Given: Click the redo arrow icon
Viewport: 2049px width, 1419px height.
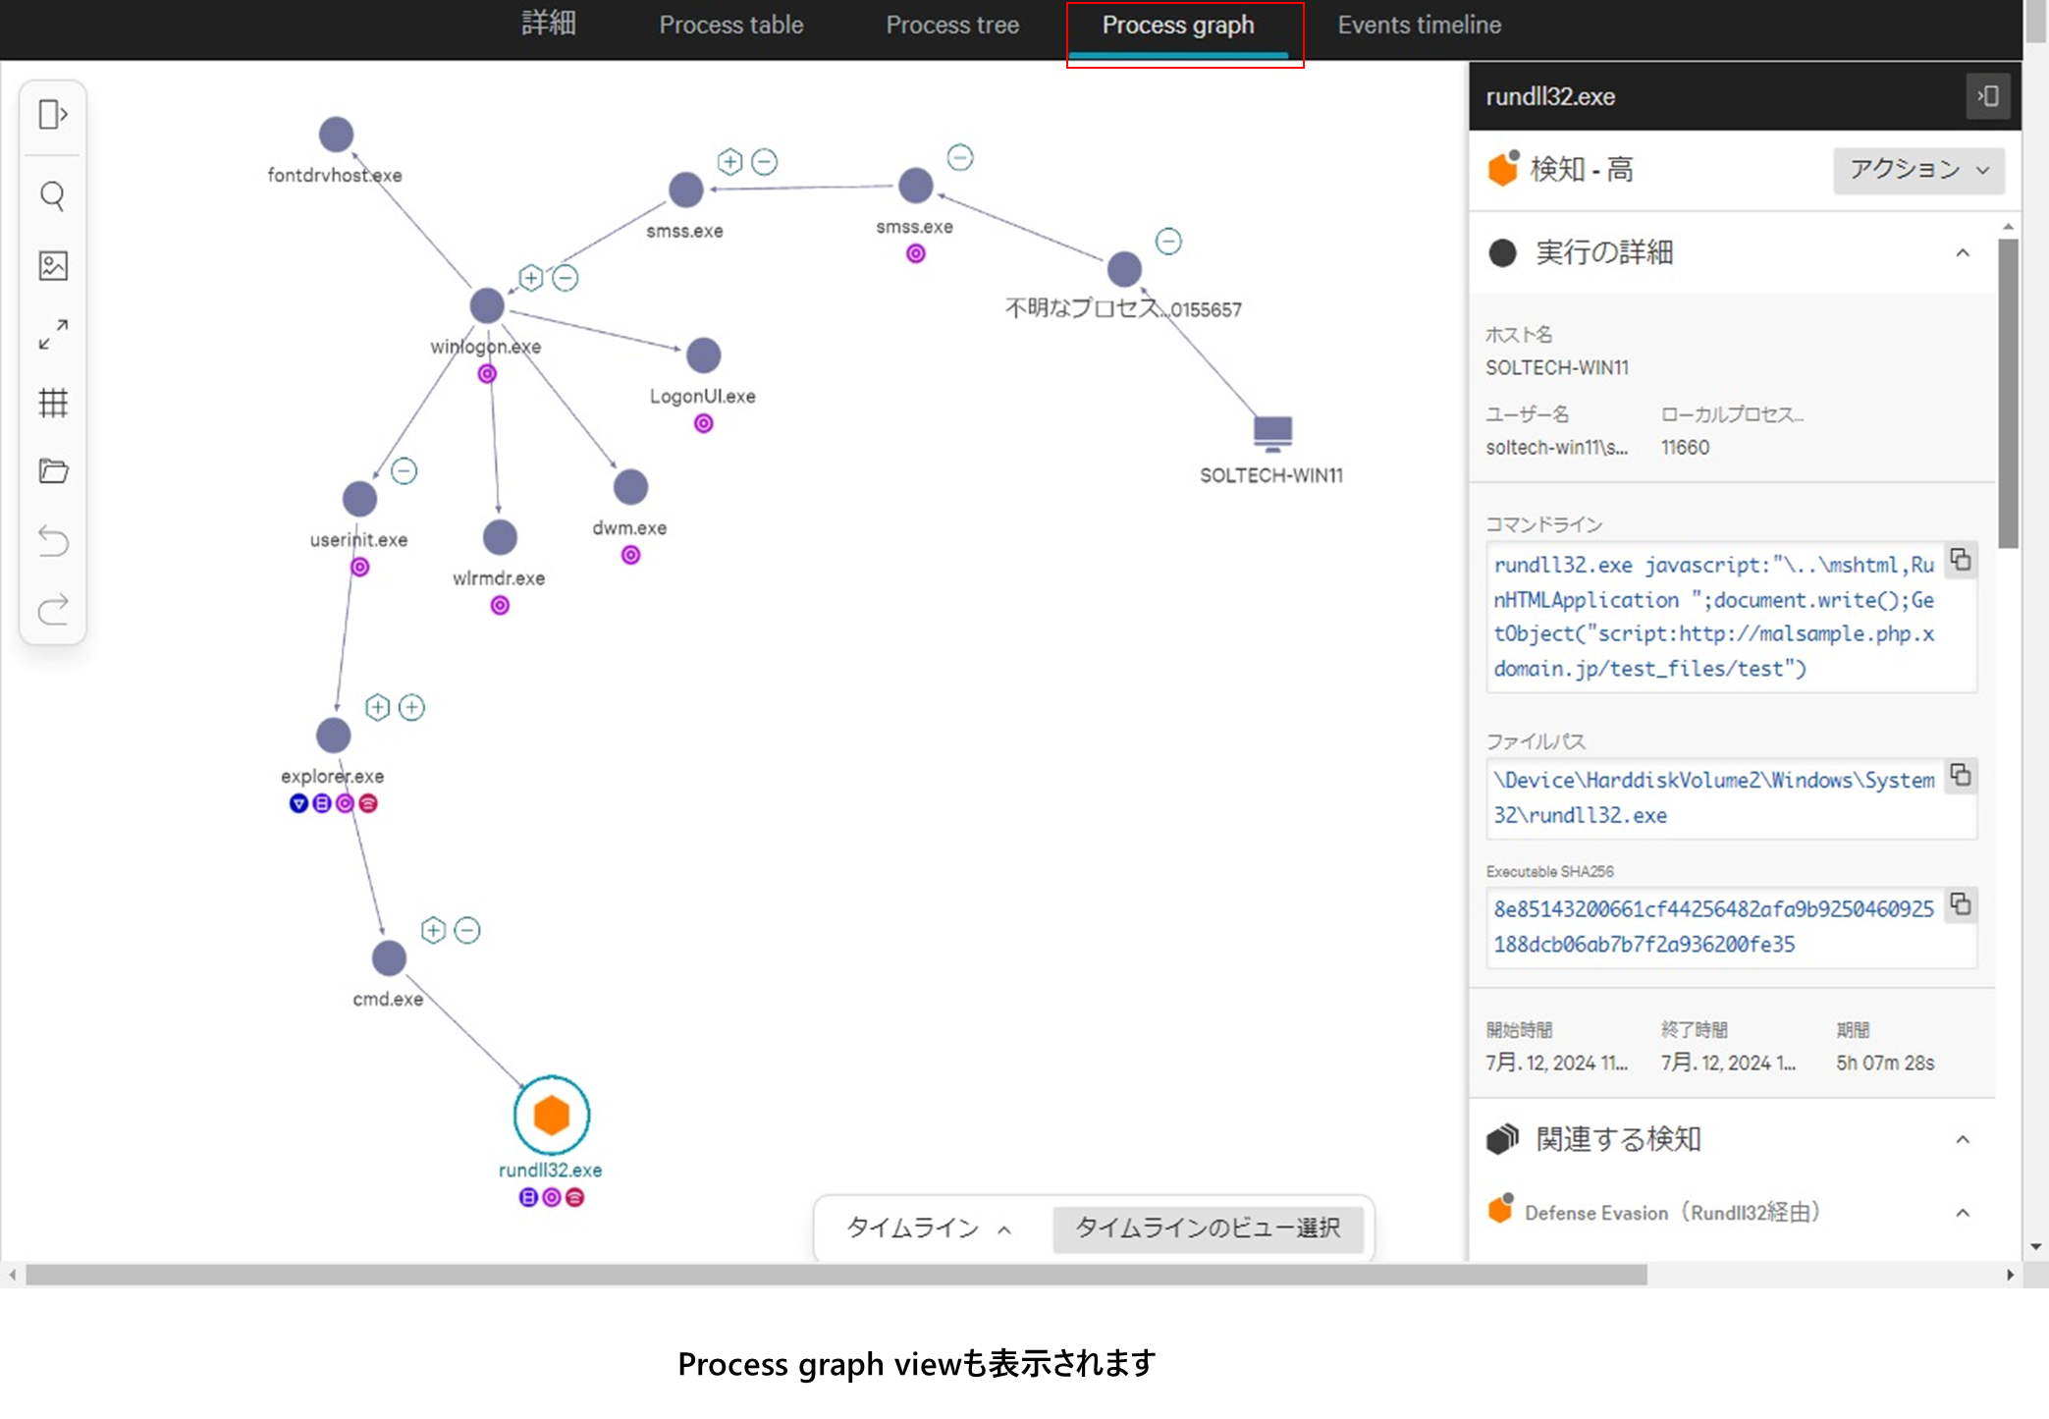Looking at the screenshot, I should coord(53,609).
